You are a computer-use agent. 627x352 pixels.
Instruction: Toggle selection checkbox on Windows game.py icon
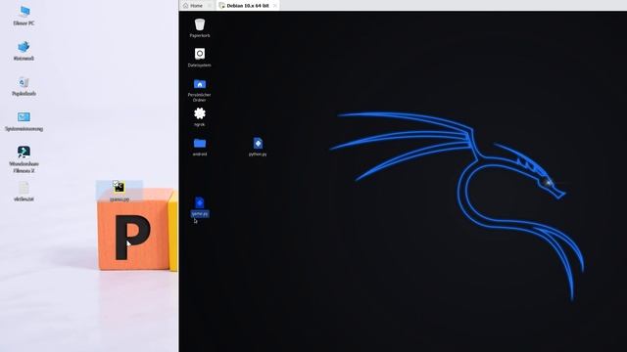tap(116, 183)
